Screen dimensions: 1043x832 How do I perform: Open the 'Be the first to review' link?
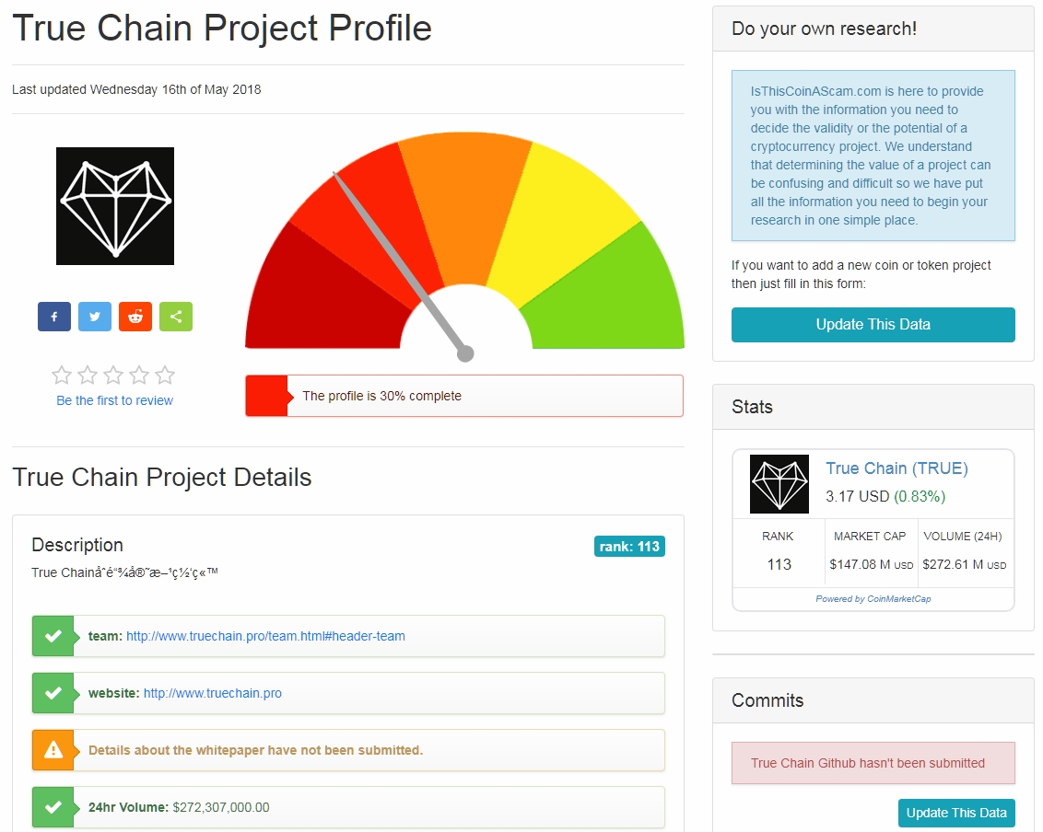pyautogui.click(x=115, y=400)
